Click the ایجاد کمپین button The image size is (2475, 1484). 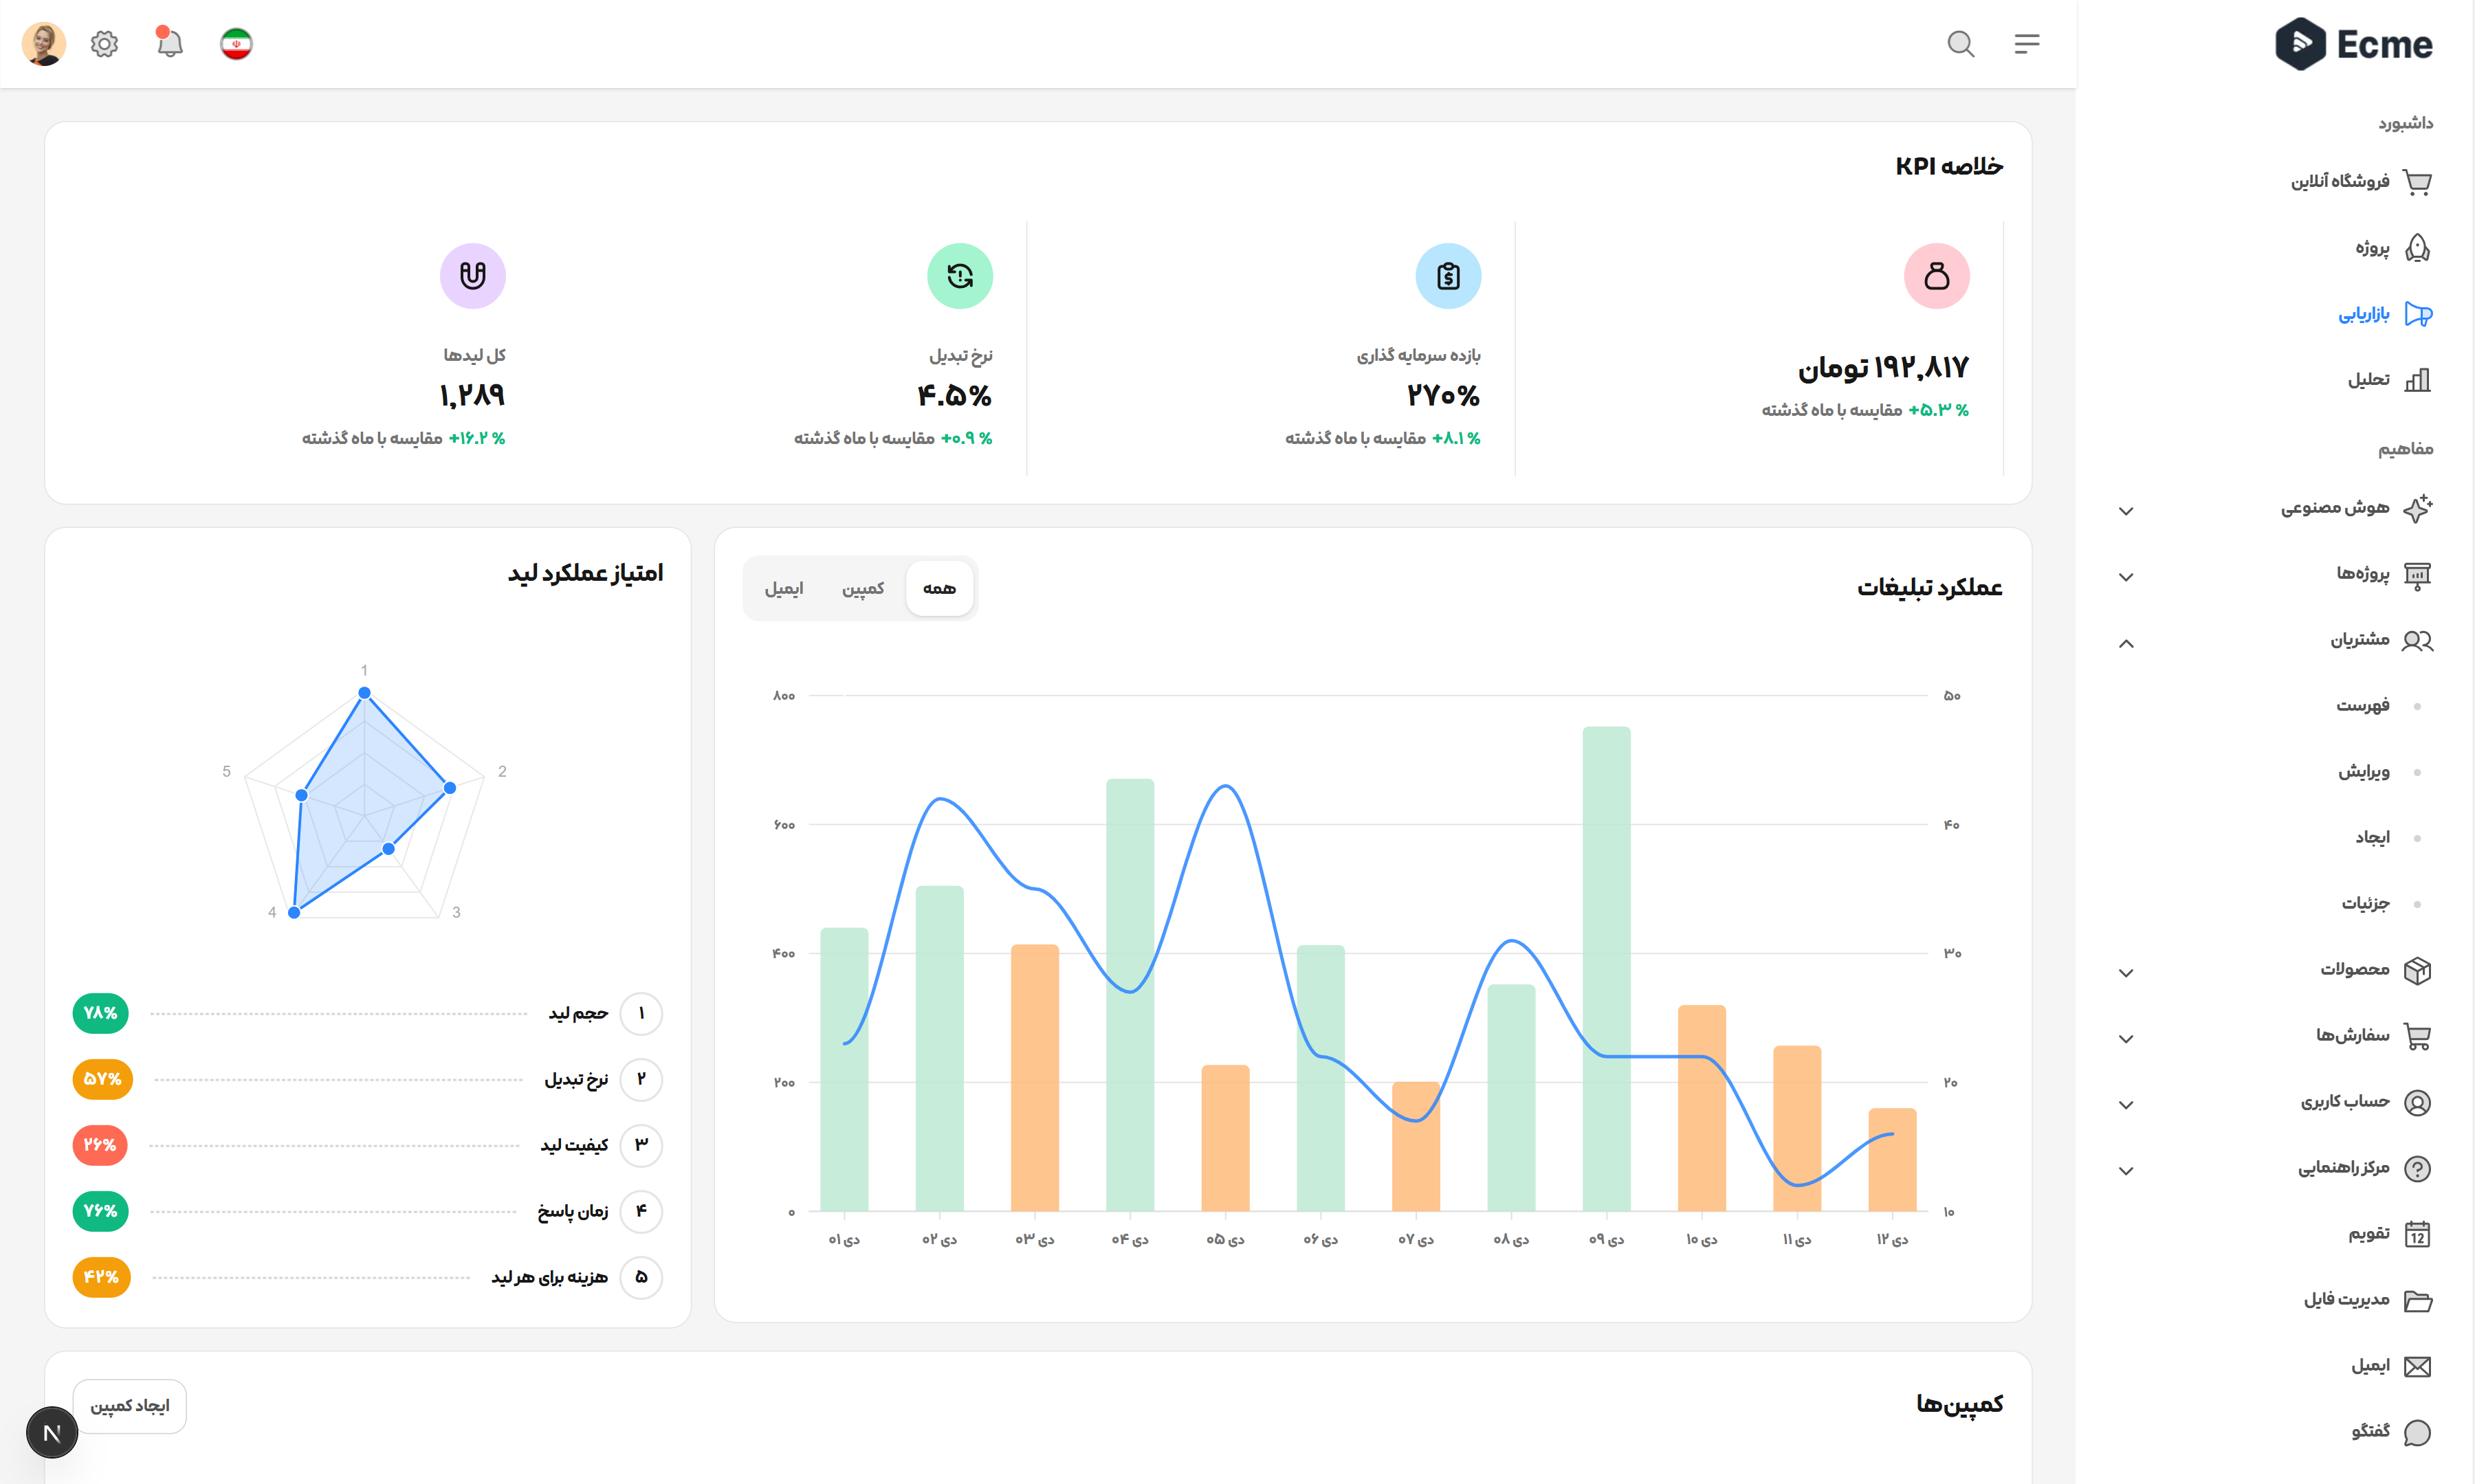[130, 1406]
